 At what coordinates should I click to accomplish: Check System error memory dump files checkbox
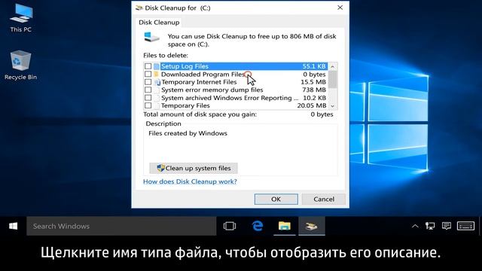coord(148,90)
